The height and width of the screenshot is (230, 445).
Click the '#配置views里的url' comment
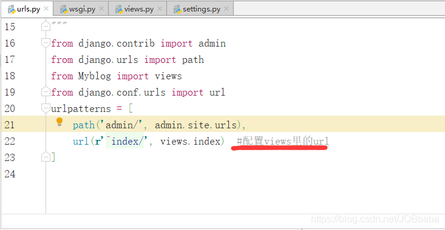click(x=283, y=141)
